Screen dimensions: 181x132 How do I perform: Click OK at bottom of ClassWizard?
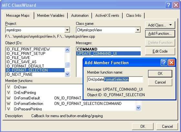coord(143,126)
